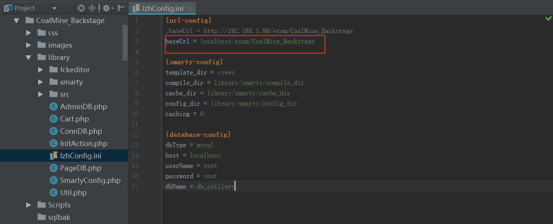Viewport: 553px width, 224px height.
Task: Select the smarty folder icon
Action: [54, 82]
